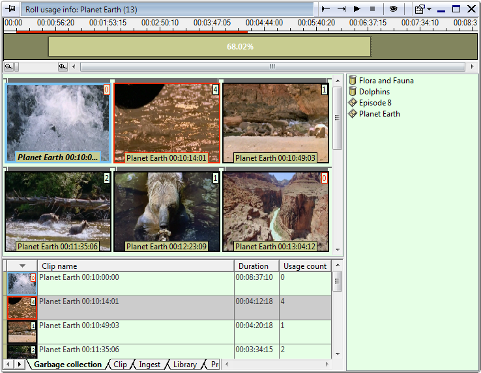Click the 68.02% usage bar

tap(210, 47)
